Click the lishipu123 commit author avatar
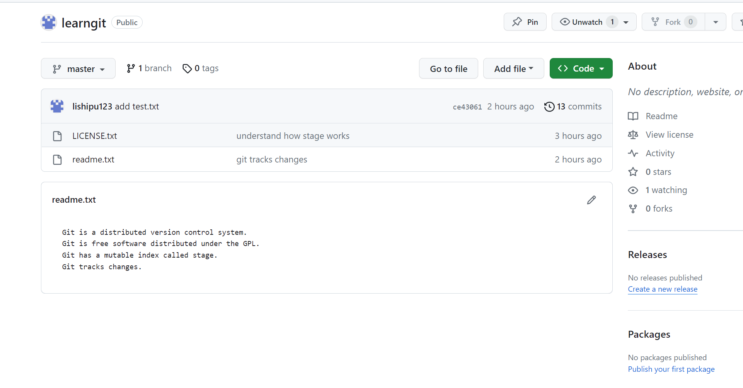743x388 pixels. [x=57, y=106]
